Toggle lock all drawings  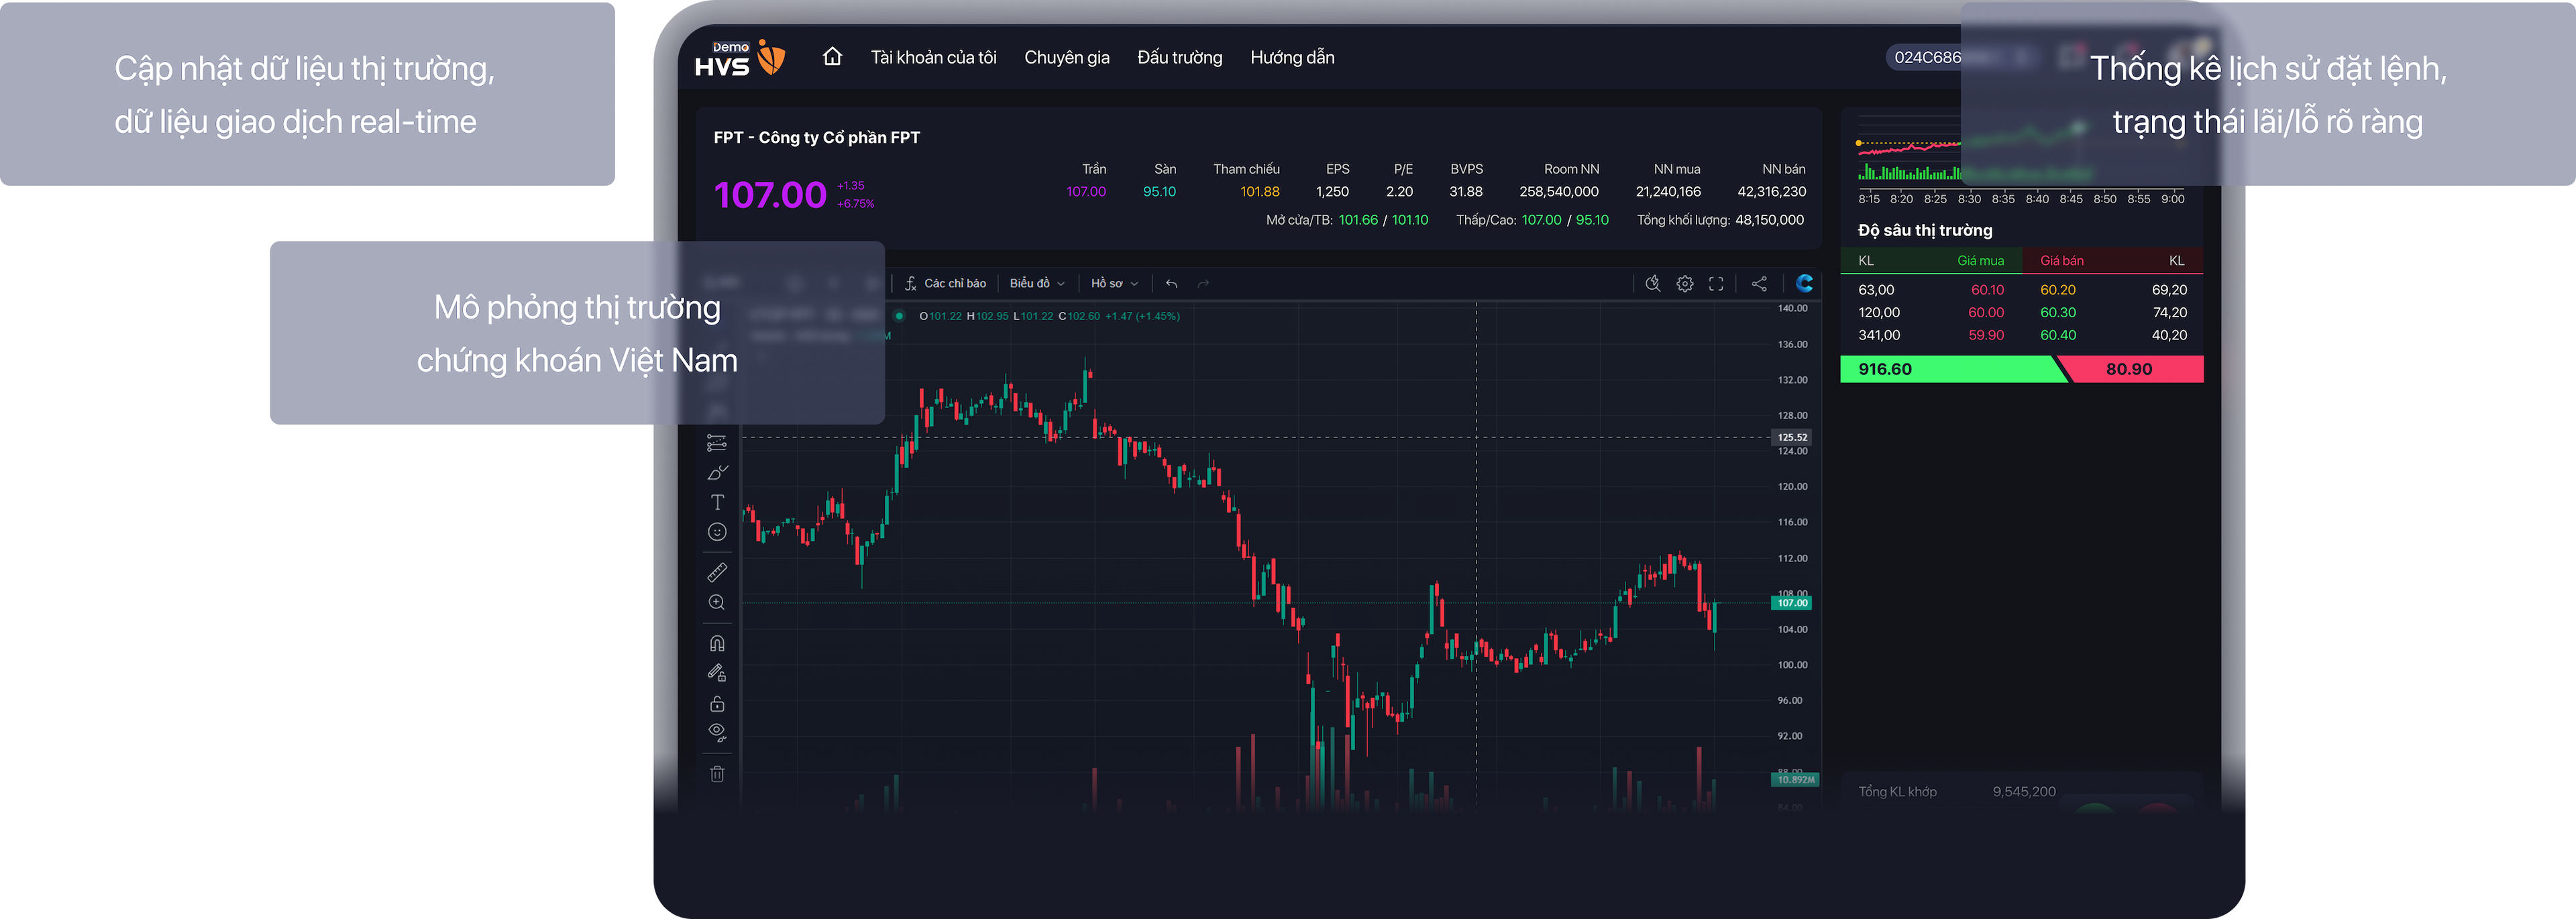(x=717, y=704)
